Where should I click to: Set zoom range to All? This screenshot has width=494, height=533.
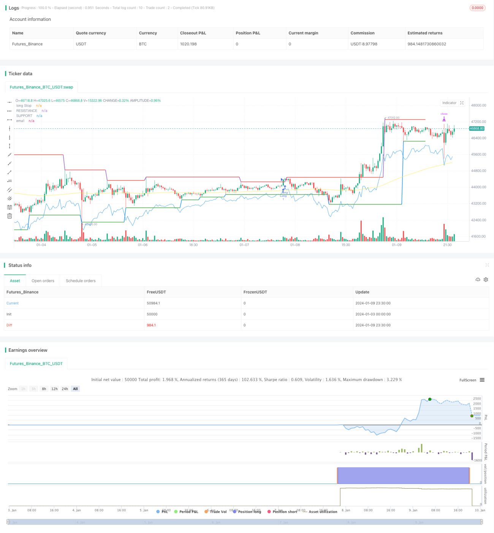point(75,389)
